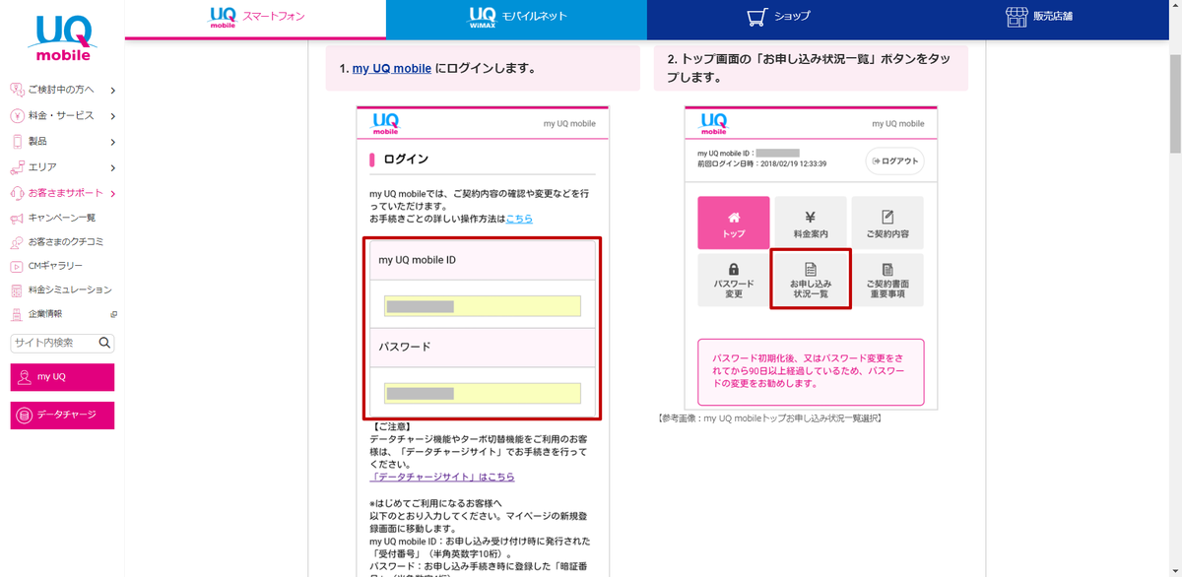Viewport: 1182px width, 577px height.
Task: Click the phone icon beside 製品
Action: (17, 141)
